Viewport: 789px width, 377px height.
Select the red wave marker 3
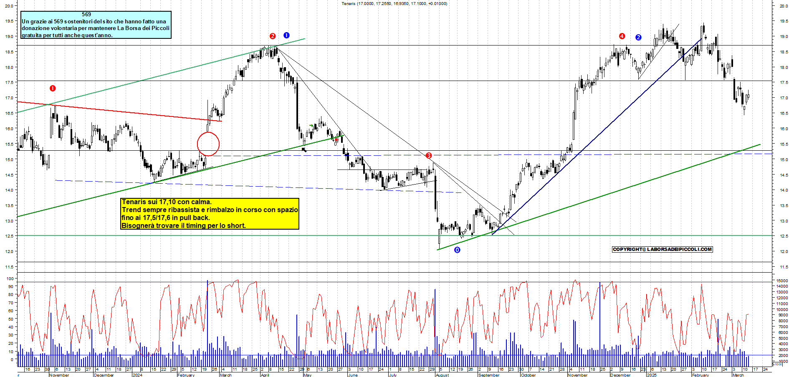pyautogui.click(x=429, y=156)
